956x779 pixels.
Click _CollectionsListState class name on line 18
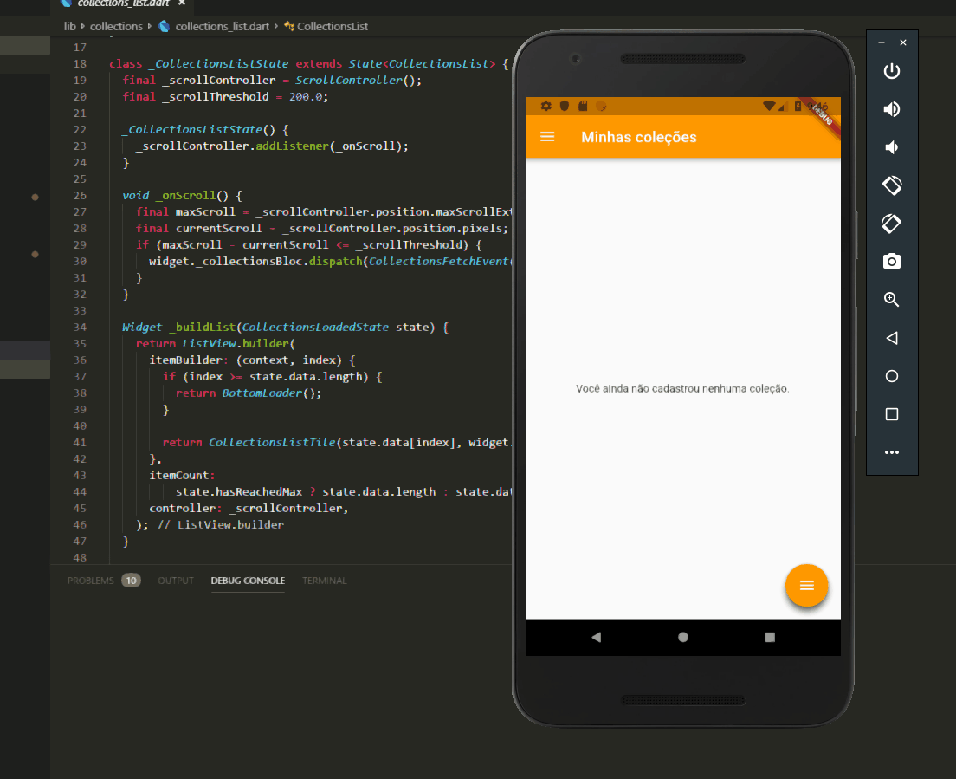point(219,64)
